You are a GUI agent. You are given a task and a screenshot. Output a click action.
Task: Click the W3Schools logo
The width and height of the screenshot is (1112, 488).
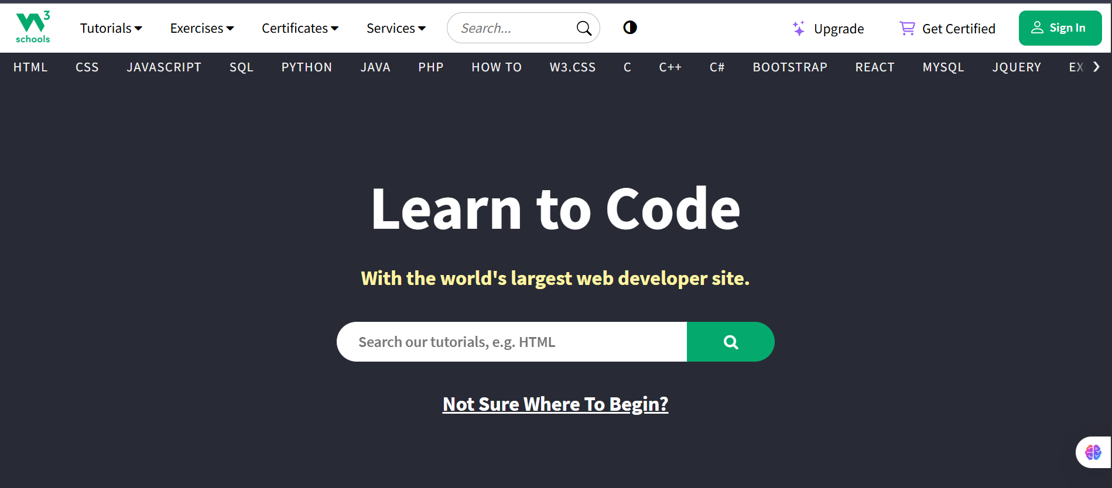pyautogui.click(x=33, y=28)
